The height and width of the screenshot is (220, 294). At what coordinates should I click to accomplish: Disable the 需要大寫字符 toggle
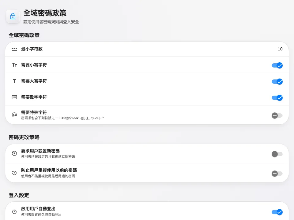277,82
